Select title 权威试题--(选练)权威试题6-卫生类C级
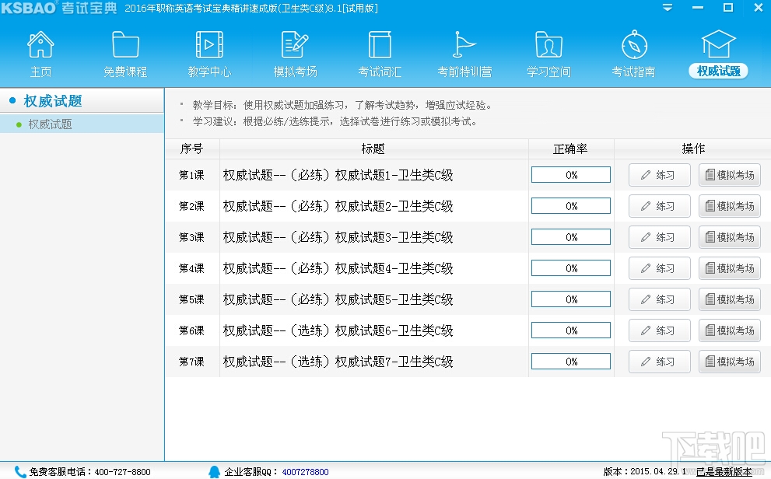The image size is (771, 479). click(338, 330)
